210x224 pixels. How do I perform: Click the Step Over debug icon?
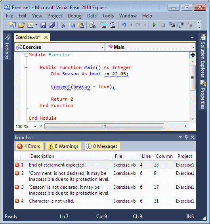(x=180, y=25)
